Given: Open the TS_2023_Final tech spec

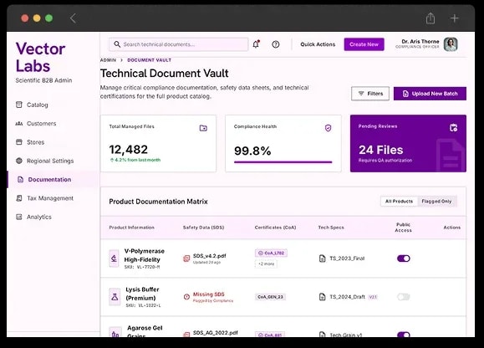Looking at the screenshot, I should click(347, 258).
